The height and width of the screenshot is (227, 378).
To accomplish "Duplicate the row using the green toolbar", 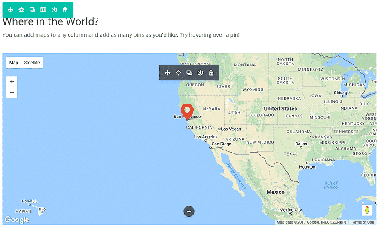I will [x=32, y=10].
